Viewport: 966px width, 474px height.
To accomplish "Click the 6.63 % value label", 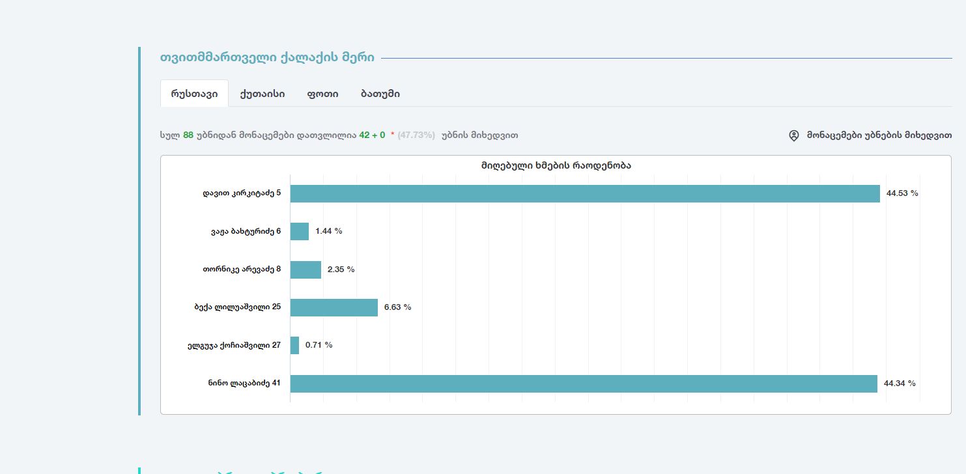I will point(398,307).
